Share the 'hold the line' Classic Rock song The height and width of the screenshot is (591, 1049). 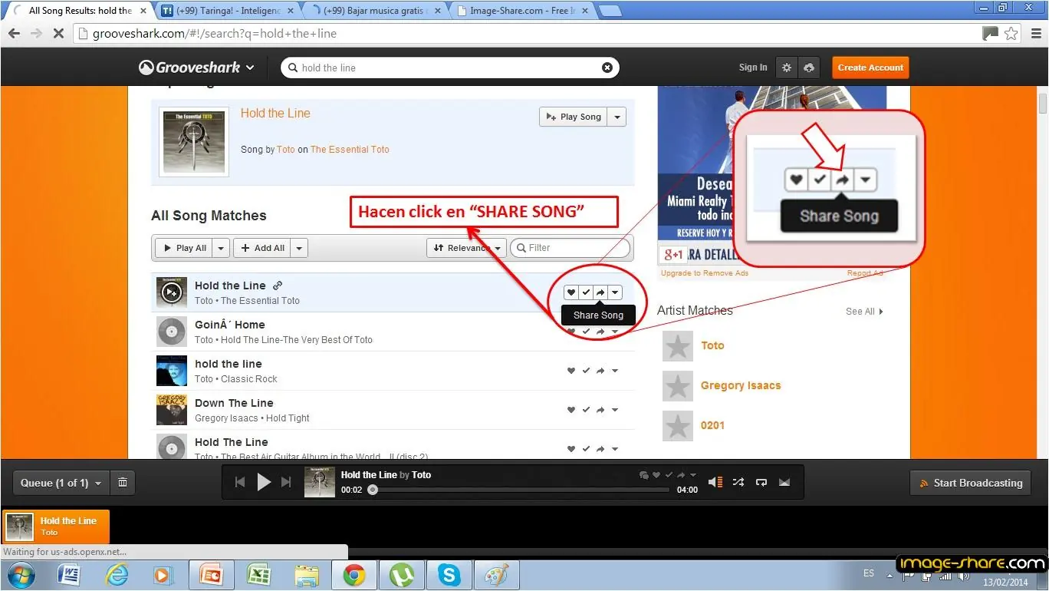600,371
